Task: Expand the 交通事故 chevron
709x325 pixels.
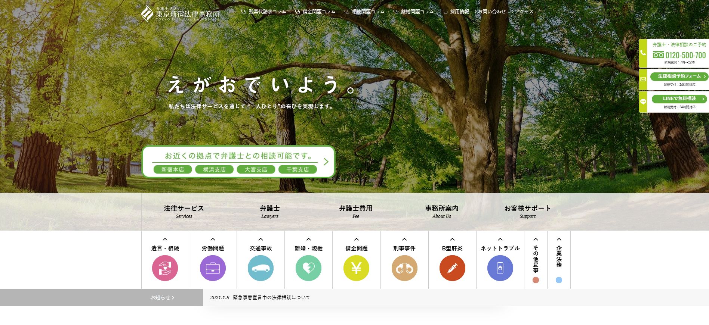Action: click(x=261, y=239)
